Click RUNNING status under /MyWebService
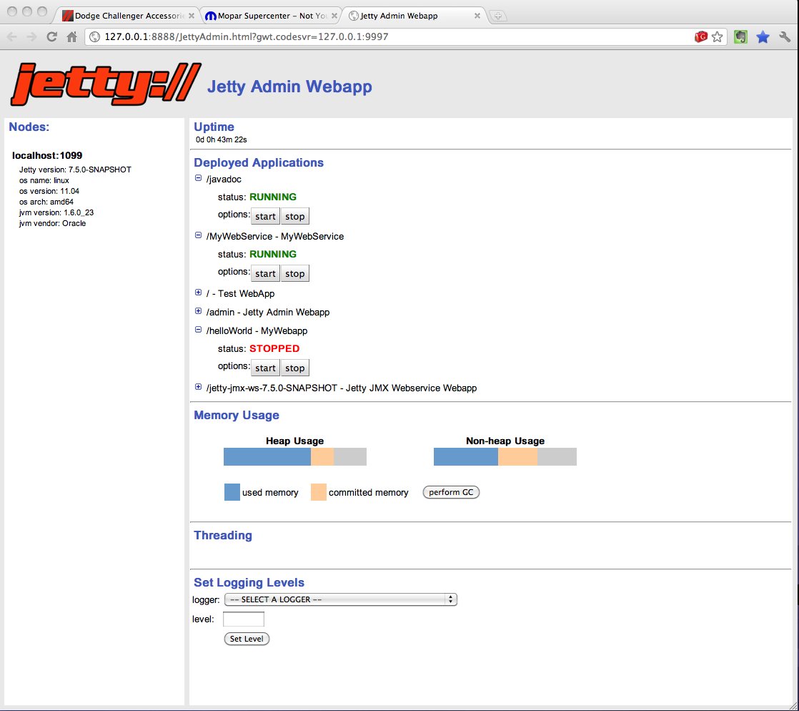 [273, 254]
